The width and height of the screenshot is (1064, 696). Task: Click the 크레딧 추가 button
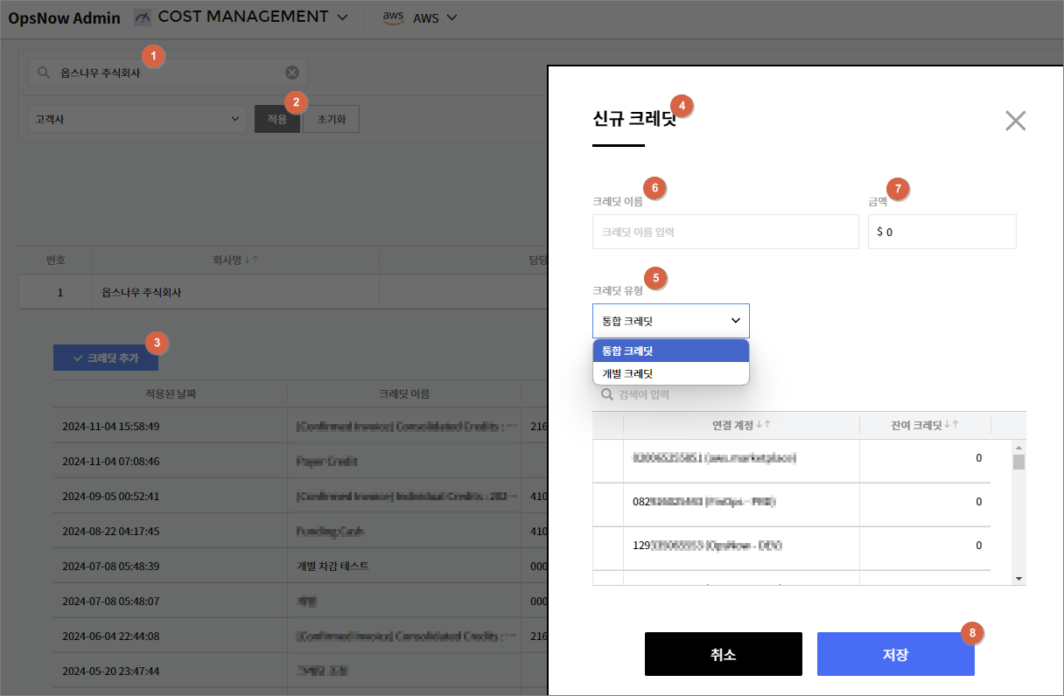[x=106, y=358]
